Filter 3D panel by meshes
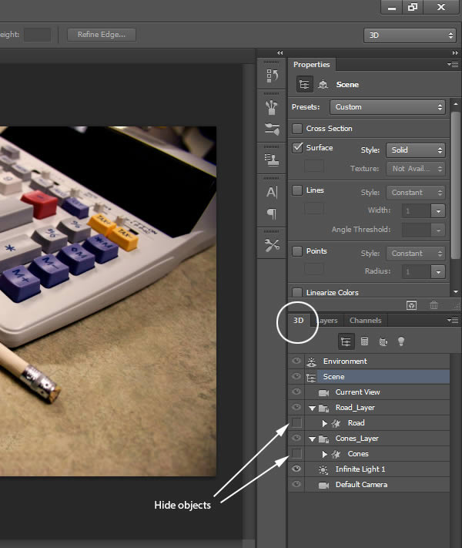 tap(364, 341)
